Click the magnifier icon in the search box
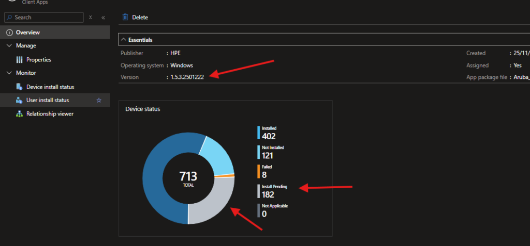The height and width of the screenshot is (246, 530). point(10,18)
